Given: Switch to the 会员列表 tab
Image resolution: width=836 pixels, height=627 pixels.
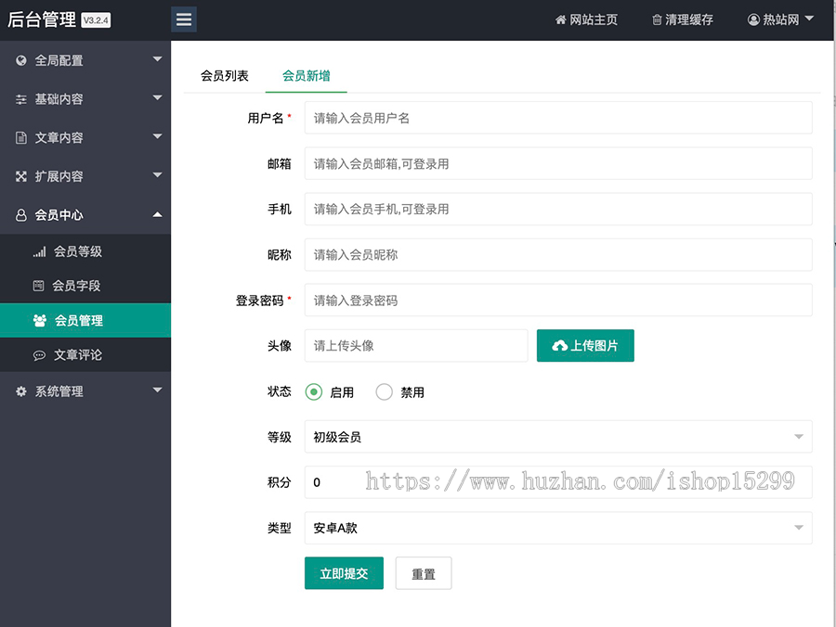Looking at the screenshot, I should click(225, 75).
